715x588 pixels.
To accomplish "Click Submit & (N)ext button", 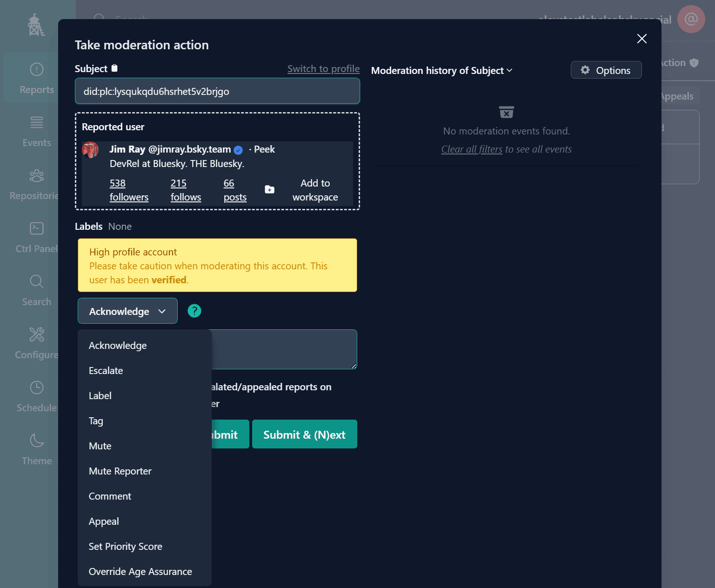I will (304, 434).
